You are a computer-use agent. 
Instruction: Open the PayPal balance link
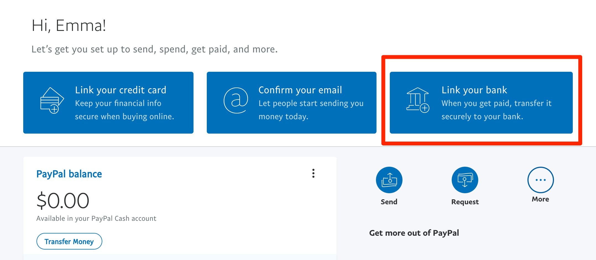point(69,174)
